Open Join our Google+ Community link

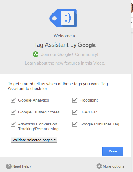70,54
